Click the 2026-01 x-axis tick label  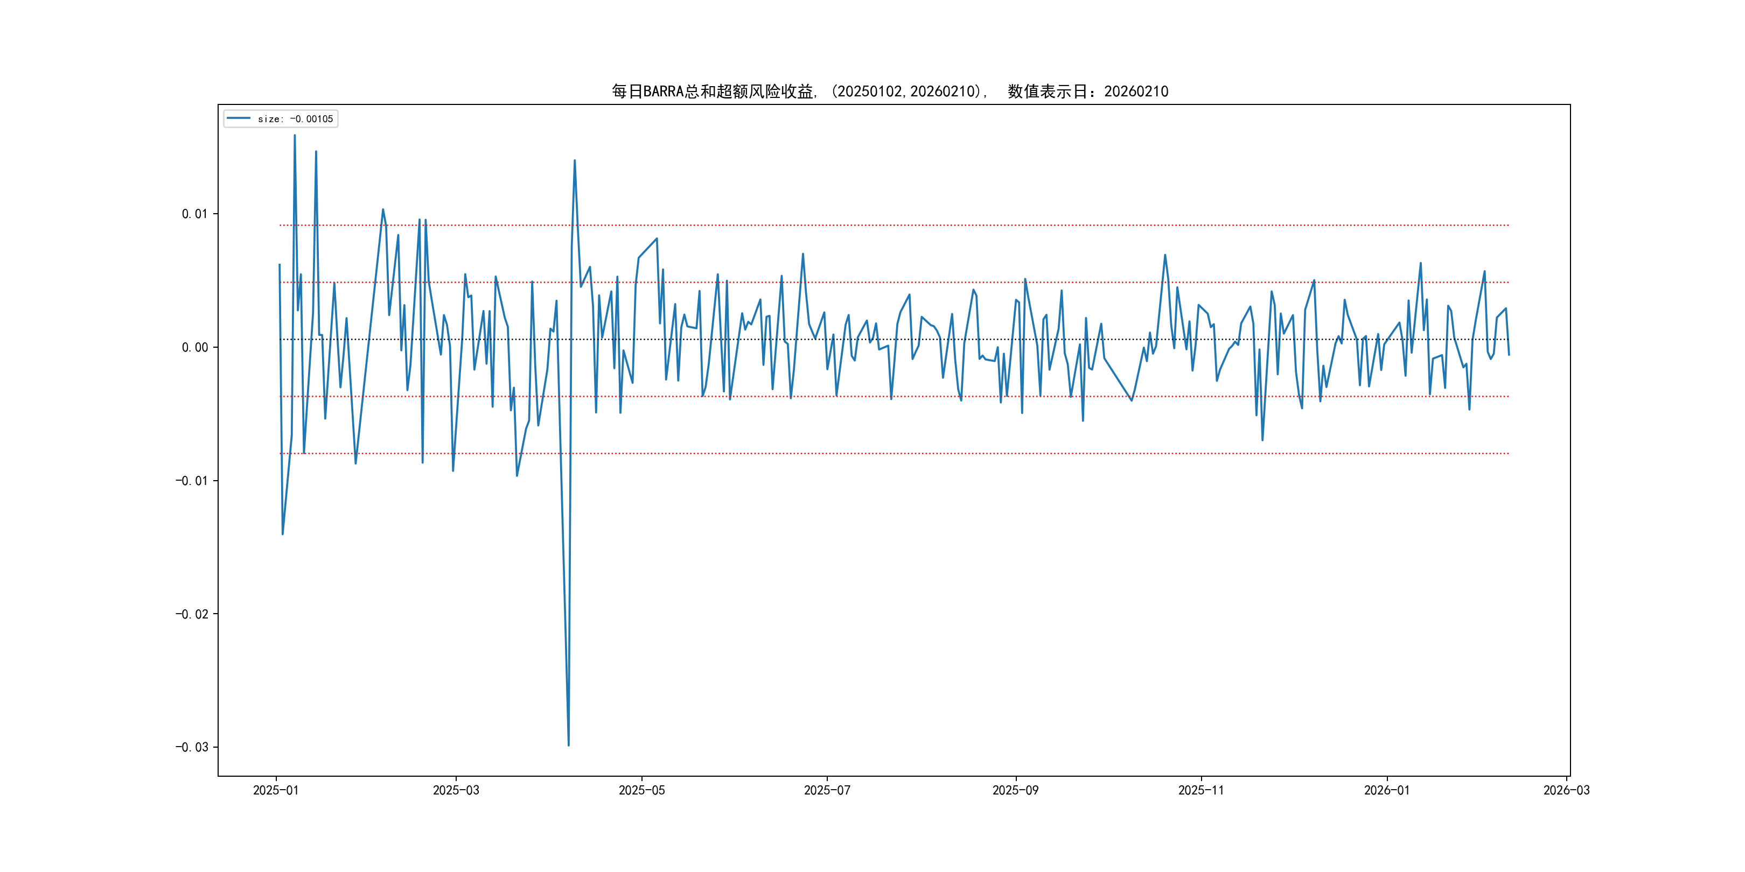click(x=1386, y=790)
